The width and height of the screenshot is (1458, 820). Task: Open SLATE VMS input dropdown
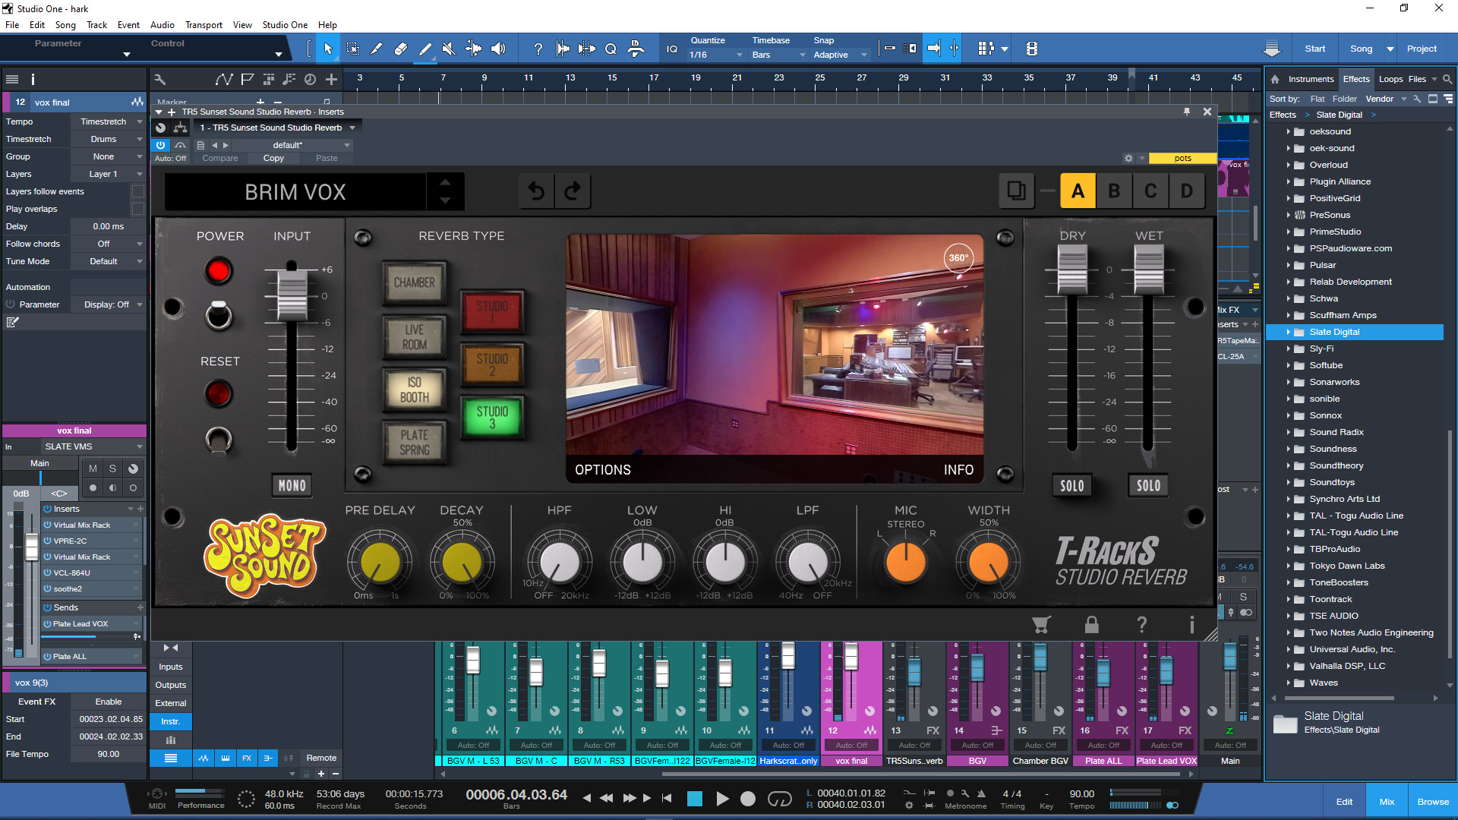click(92, 446)
